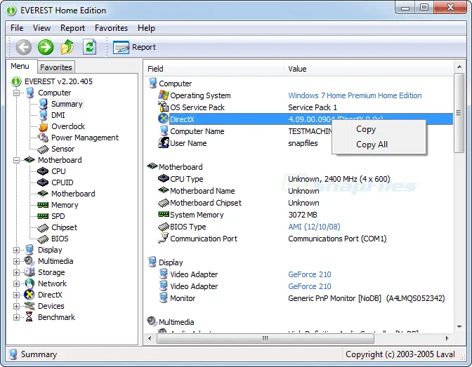Click the DirectX X icon in tree
The width and height of the screenshot is (472, 367).
(29, 295)
